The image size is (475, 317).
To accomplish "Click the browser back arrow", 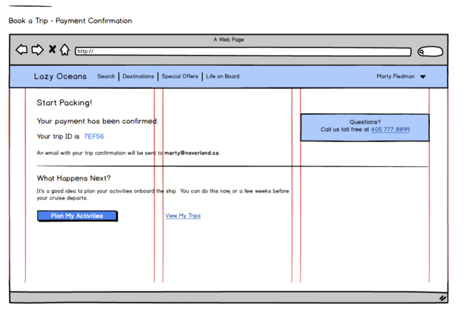I will (x=21, y=50).
